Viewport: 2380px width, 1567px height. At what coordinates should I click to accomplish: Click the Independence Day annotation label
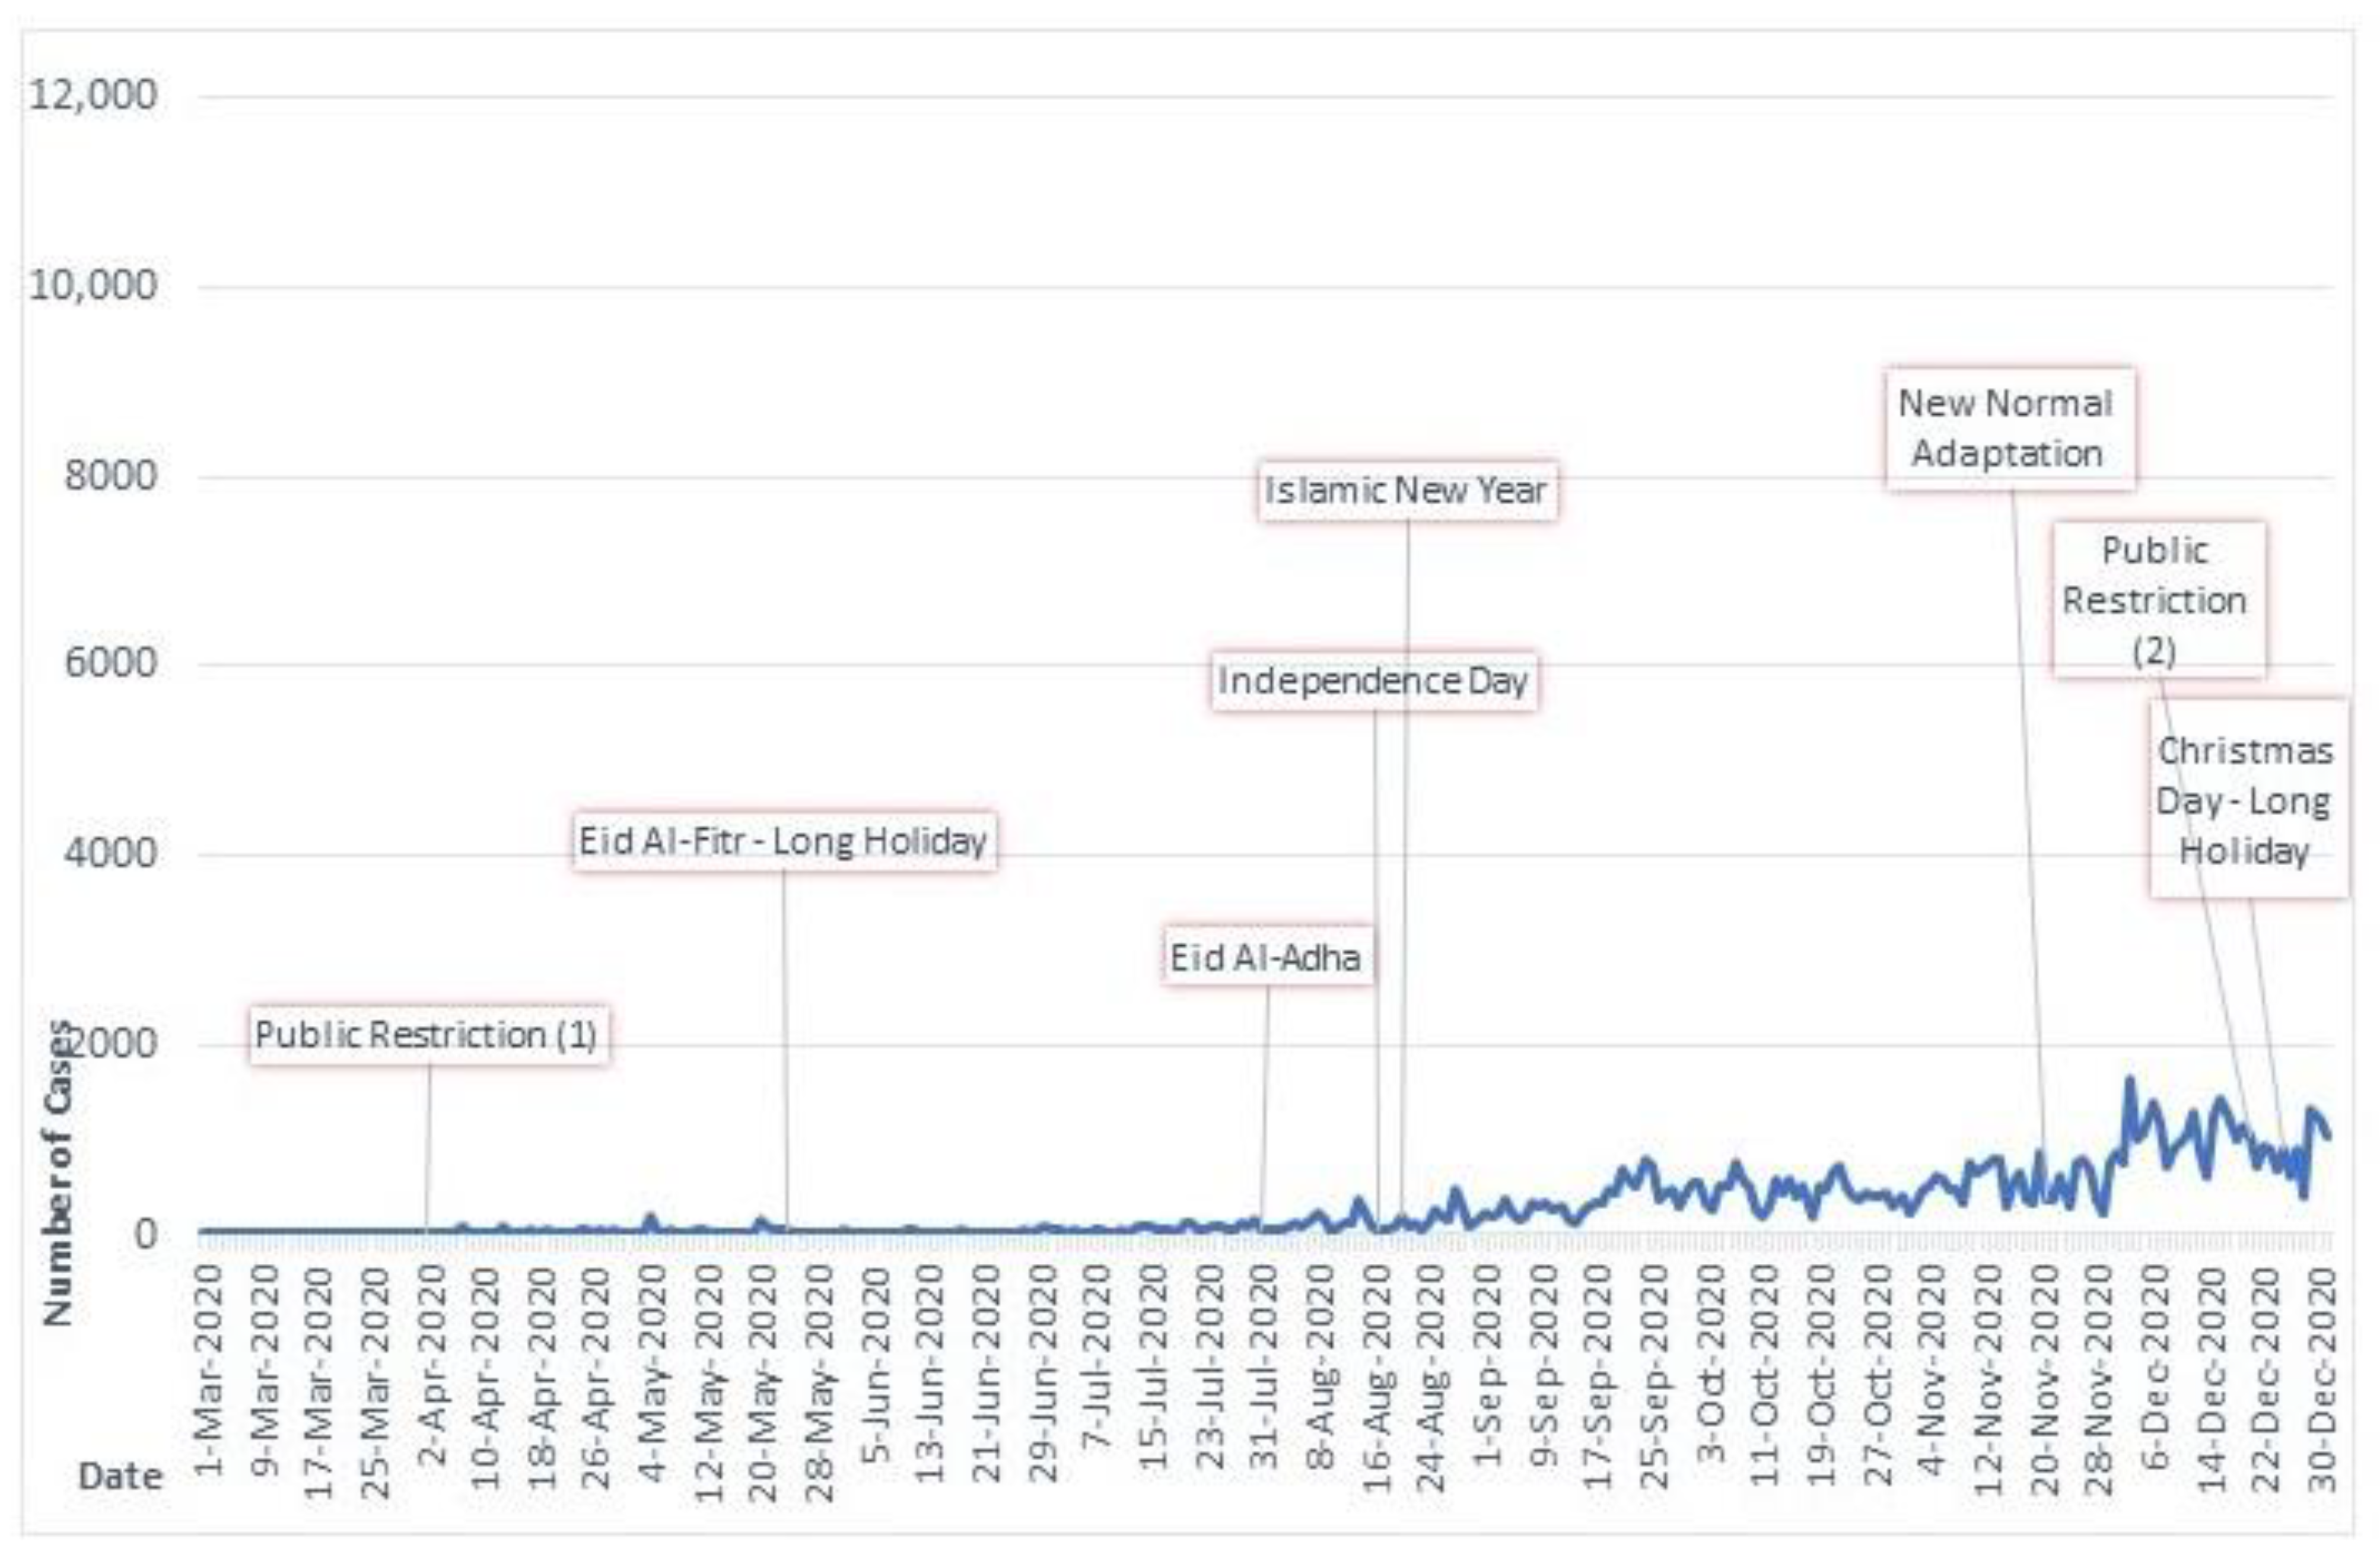pos(1373,681)
